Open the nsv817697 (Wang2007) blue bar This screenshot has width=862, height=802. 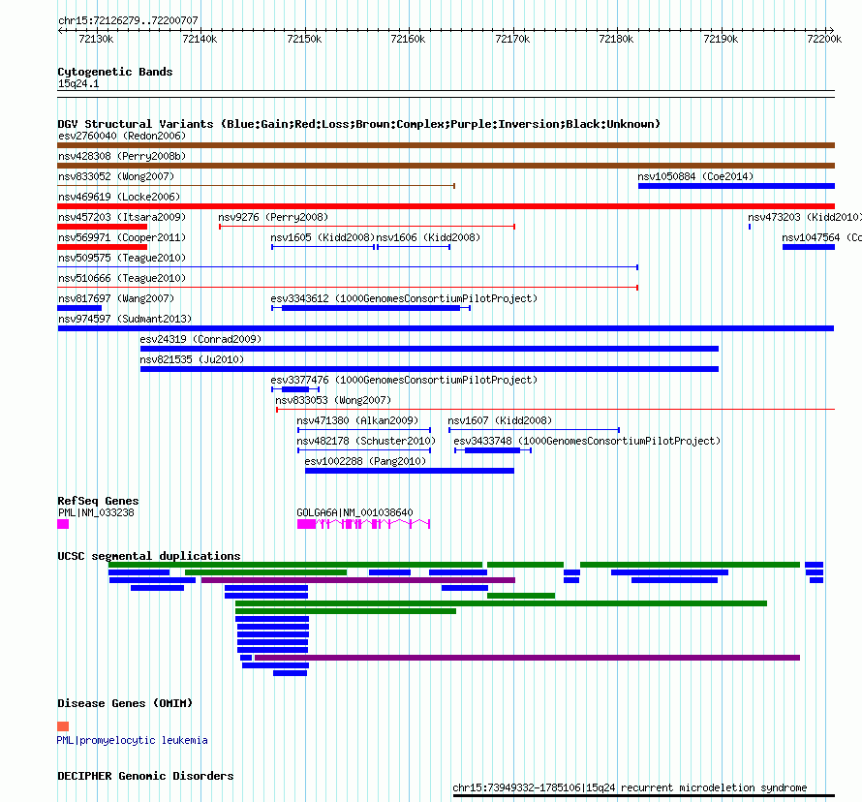click(79, 308)
